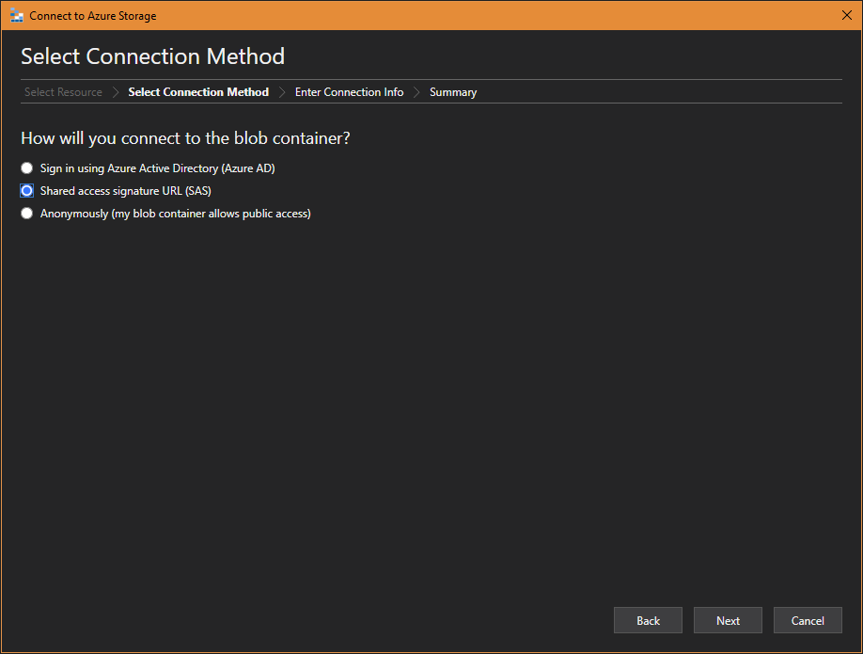Select the Azure Active Directory radio button
This screenshot has width=863, height=654.
tap(26, 168)
